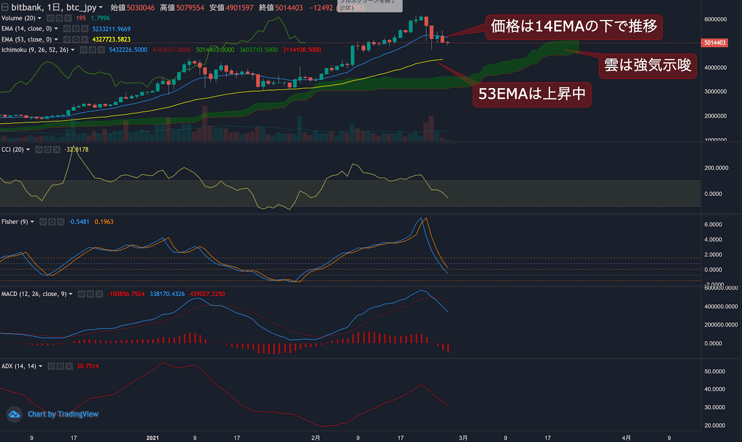This screenshot has height=442, width=742.
Task: Hide the Volume indicator via its eye icon
Action: click(51, 18)
